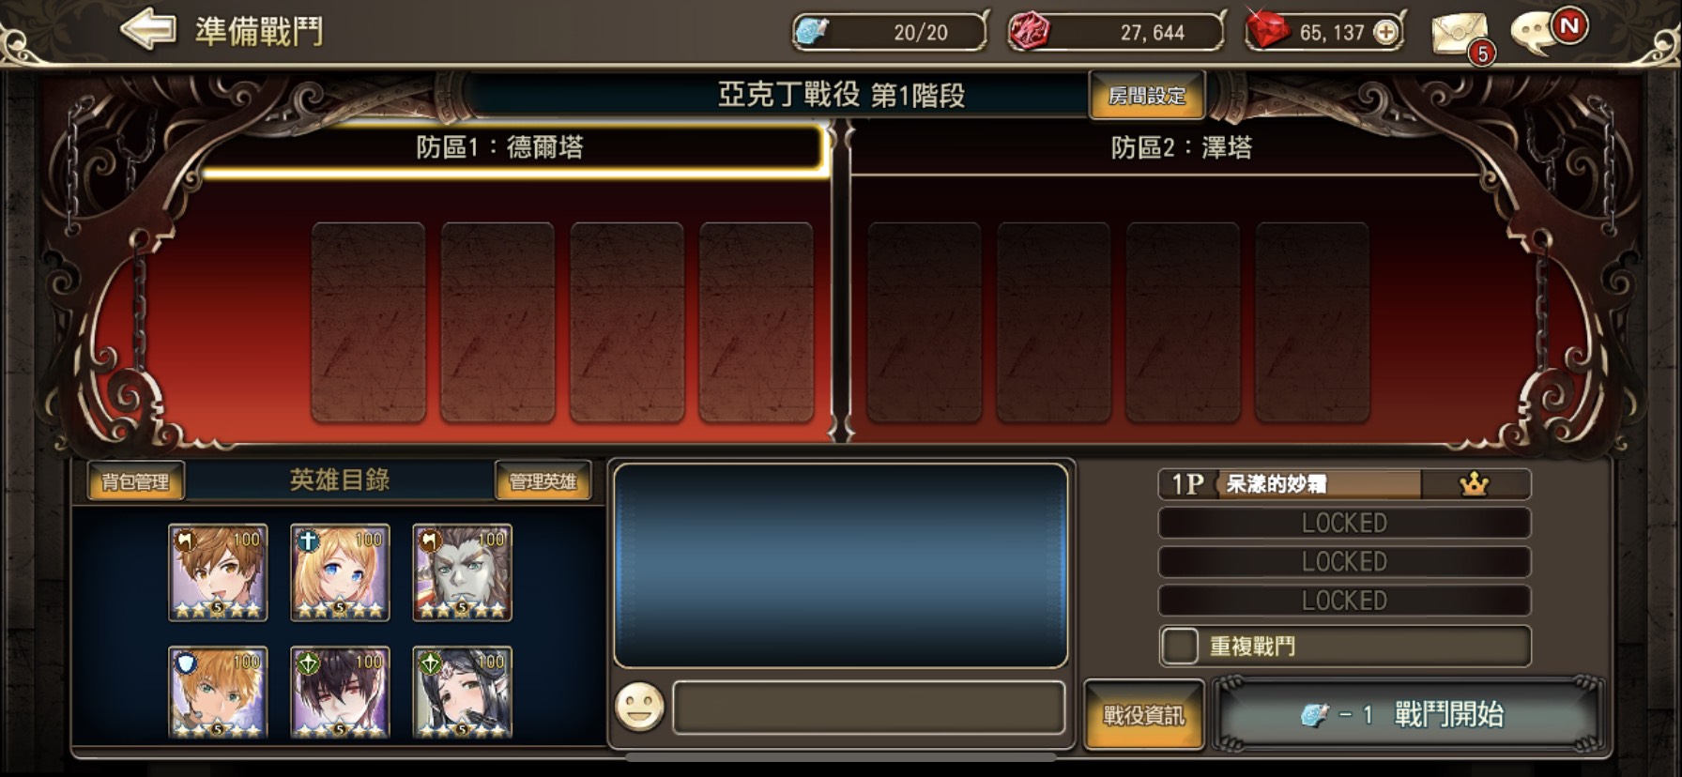Open 背包管理 bag management
This screenshot has height=777, width=1682.
click(135, 481)
